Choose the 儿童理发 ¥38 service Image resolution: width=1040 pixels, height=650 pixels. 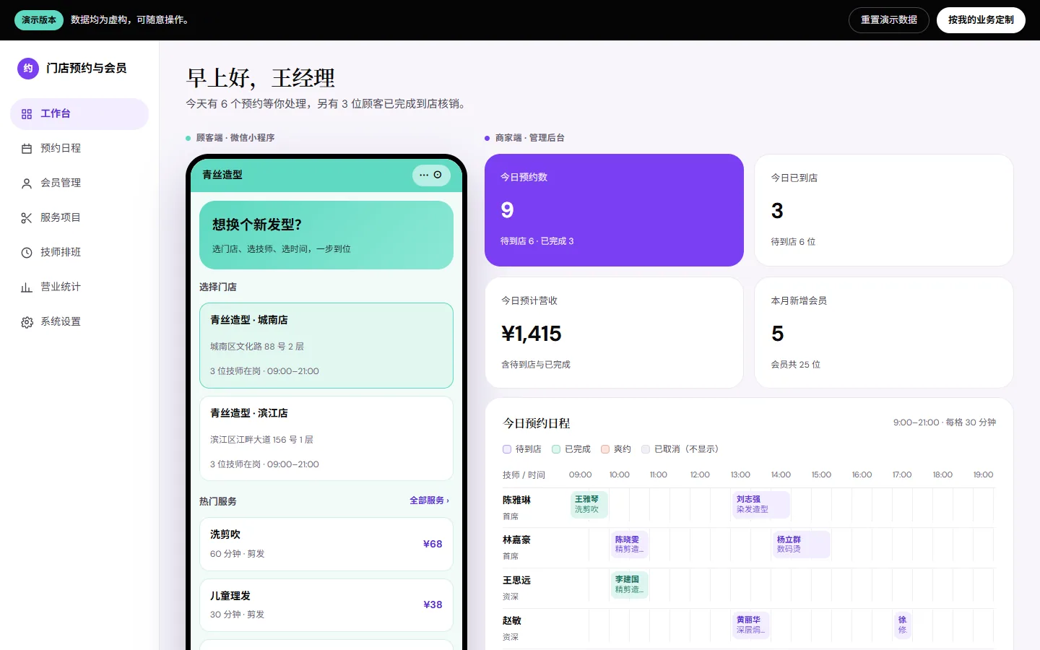tap(326, 604)
